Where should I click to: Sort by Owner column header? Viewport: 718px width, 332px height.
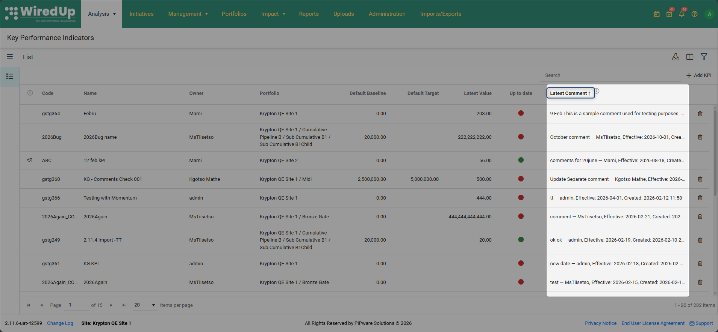[x=196, y=93]
